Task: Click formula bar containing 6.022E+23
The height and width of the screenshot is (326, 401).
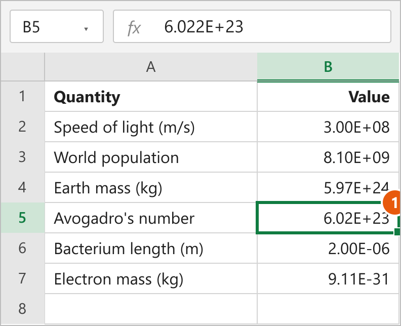Action: coord(252,26)
